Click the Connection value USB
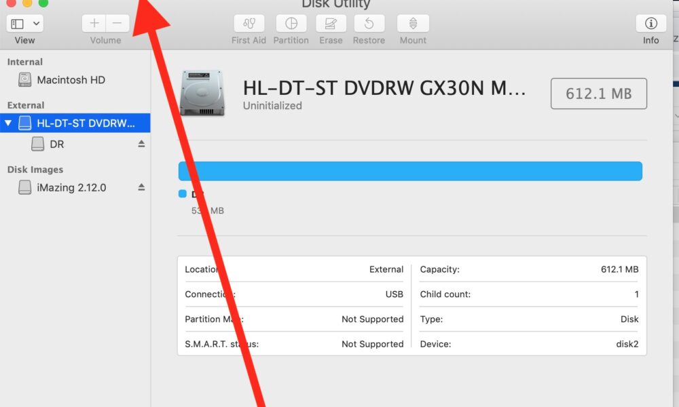Image resolution: width=679 pixels, height=407 pixels. point(394,294)
